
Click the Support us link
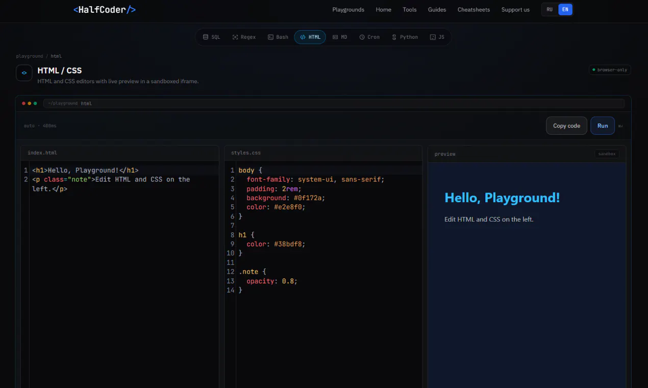(515, 10)
